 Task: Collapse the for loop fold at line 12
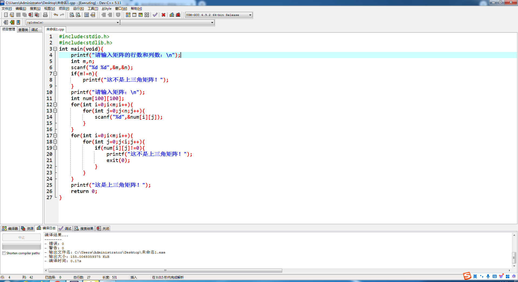point(55,105)
